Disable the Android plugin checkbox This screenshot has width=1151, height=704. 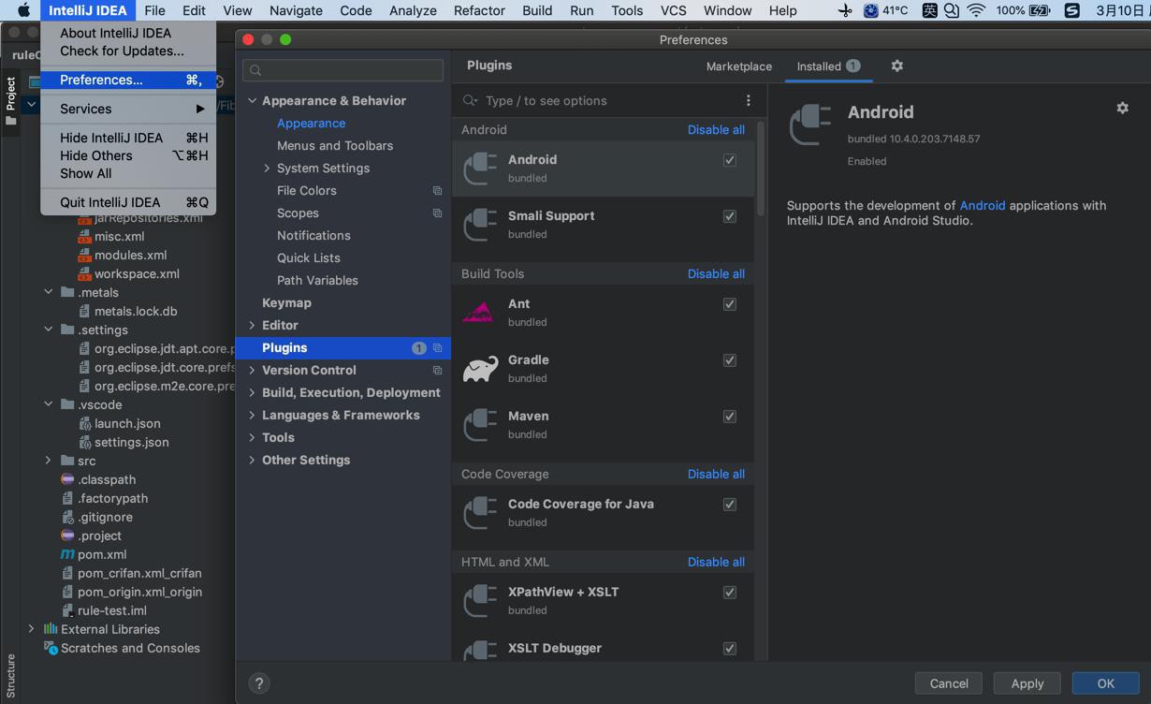pos(730,160)
